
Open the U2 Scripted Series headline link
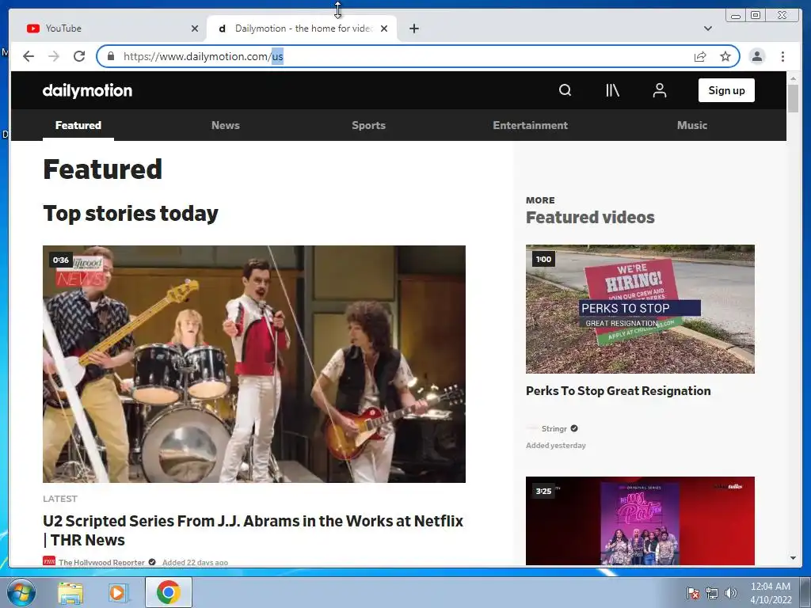point(253,530)
